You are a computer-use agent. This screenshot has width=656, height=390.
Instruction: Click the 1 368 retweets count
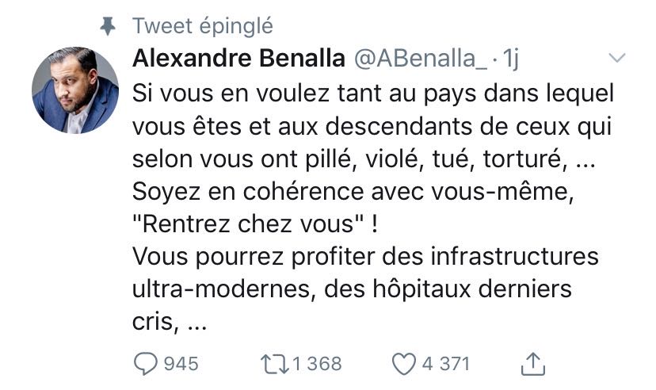[x=317, y=364]
